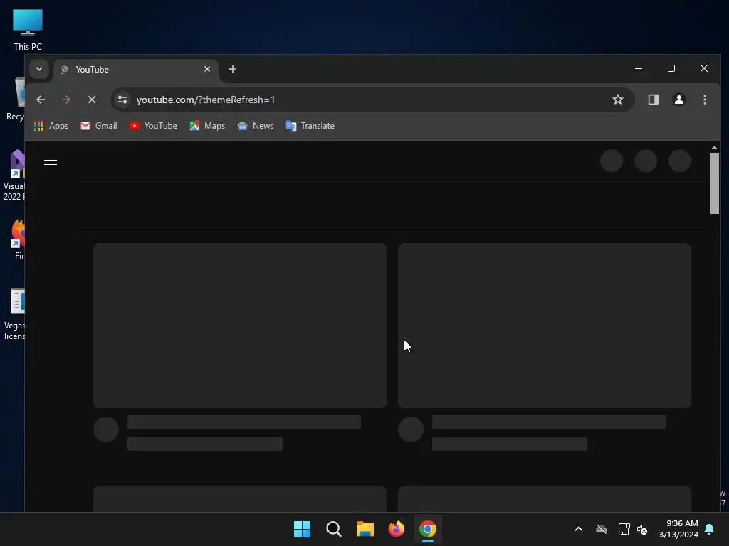The height and width of the screenshot is (546, 729).
Task: Open the clock and date flyout
Action: click(x=678, y=529)
